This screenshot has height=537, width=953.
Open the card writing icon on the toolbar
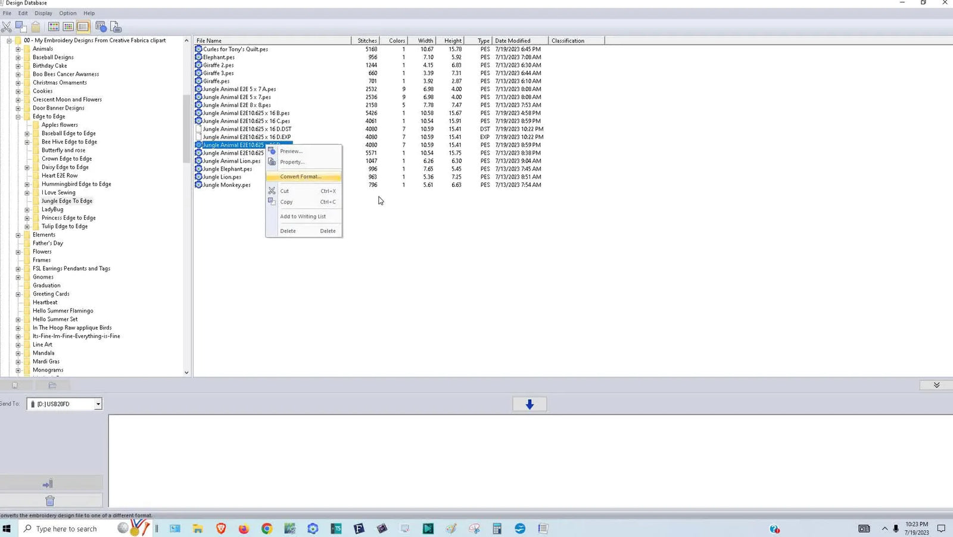[x=99, y=26]
